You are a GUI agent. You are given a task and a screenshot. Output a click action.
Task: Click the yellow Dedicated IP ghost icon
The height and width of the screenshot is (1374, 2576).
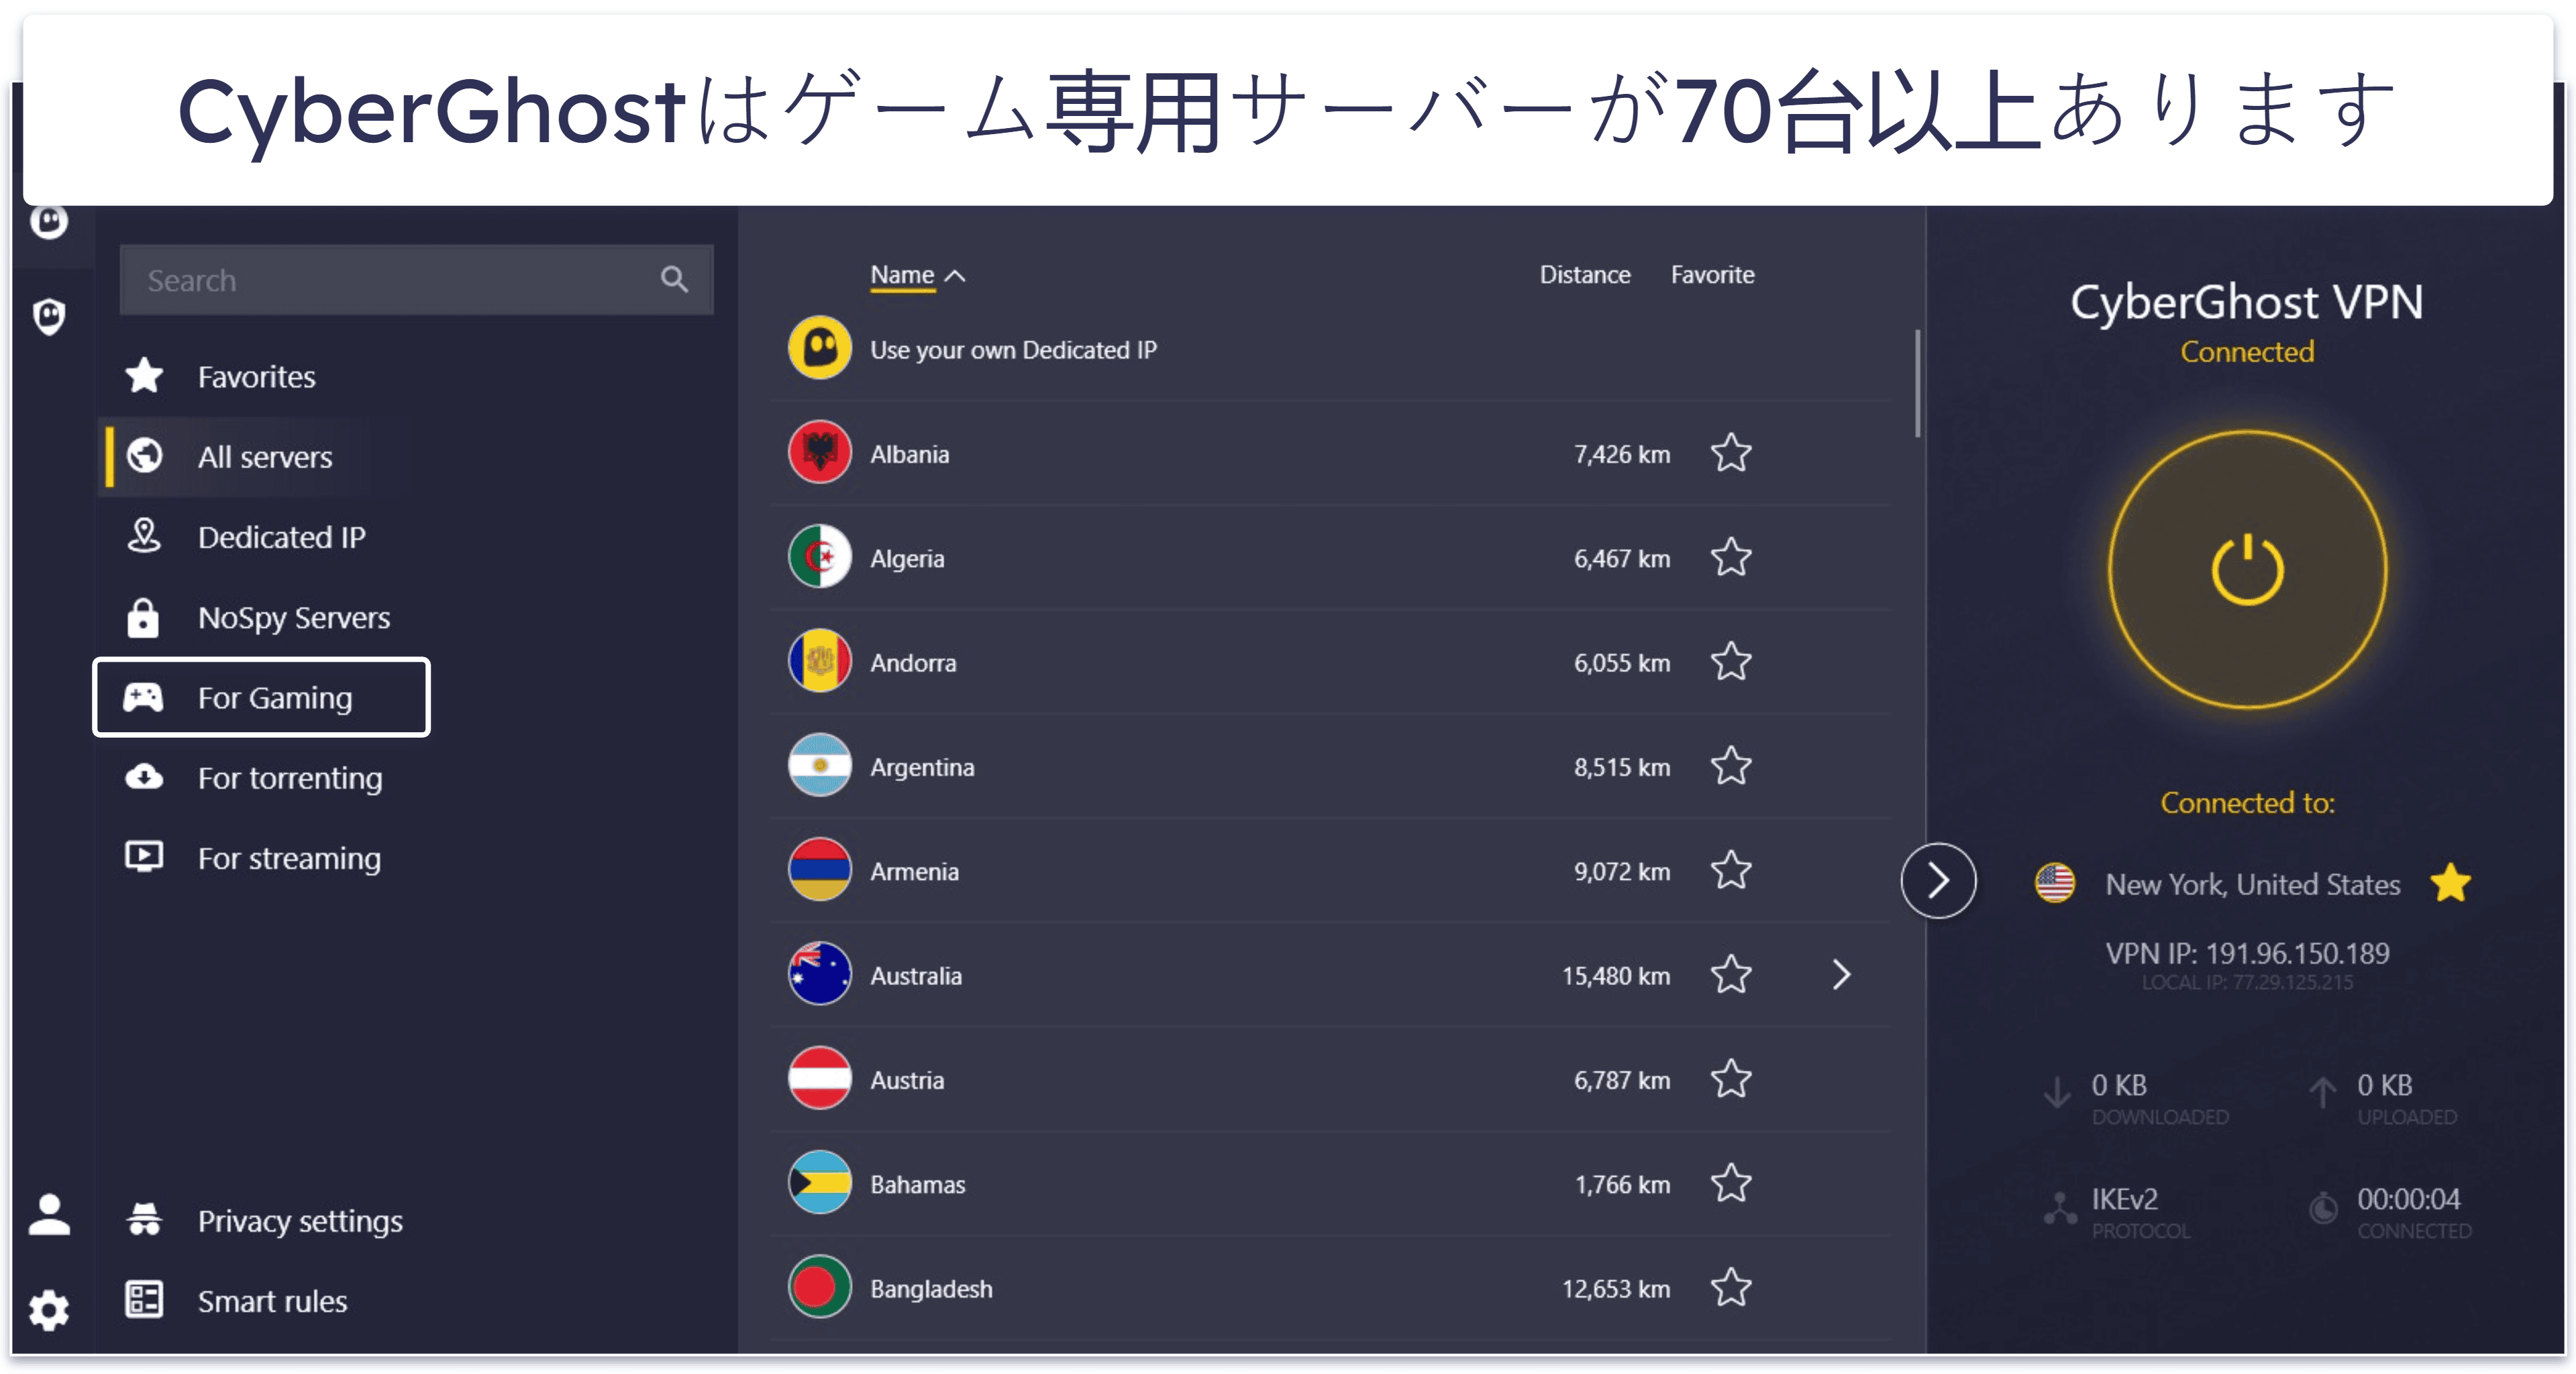[x=820, y=349]
